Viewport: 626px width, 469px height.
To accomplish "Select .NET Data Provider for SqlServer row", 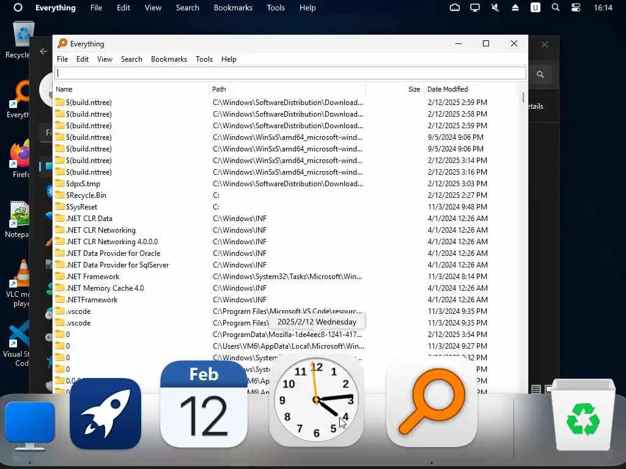I will point(285,265).
